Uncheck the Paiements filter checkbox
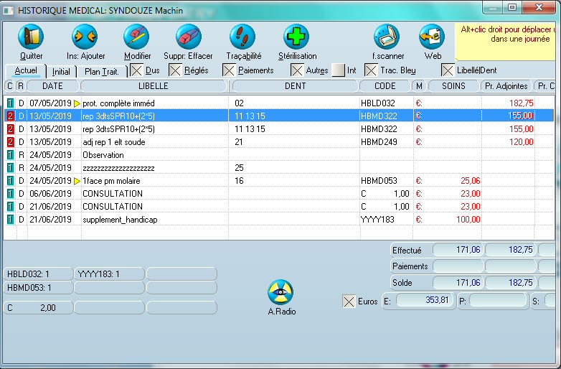This screenshot has width=561, height=369. (x=229, y=70)
